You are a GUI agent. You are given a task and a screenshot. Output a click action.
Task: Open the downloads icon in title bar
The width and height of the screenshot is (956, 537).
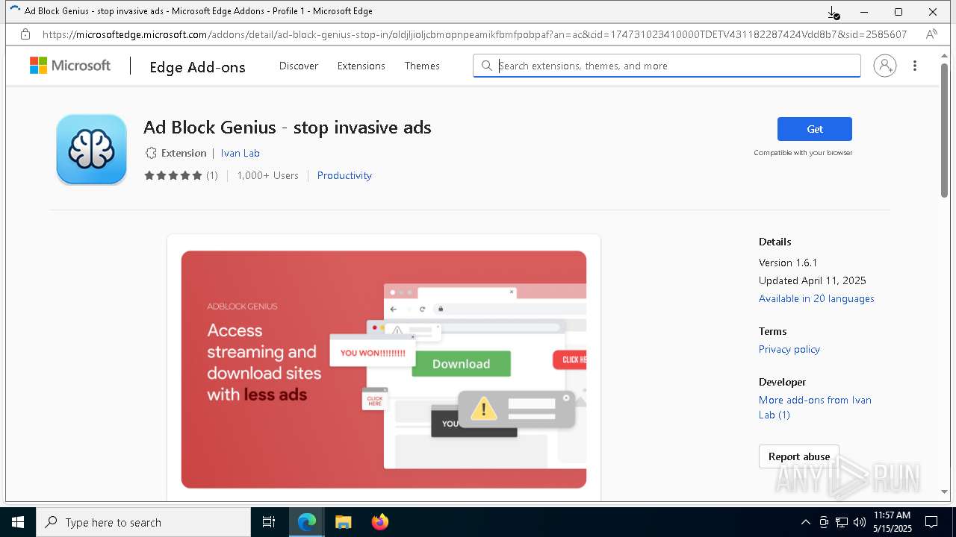(x=834, y=12)
